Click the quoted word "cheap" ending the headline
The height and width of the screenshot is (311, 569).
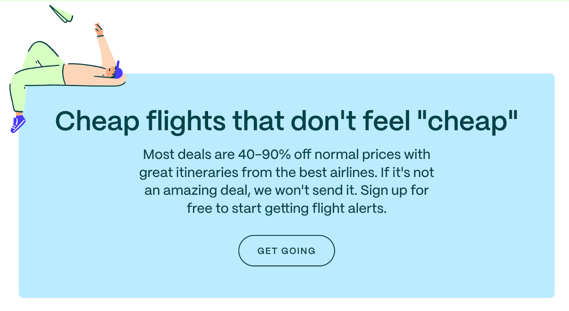tap(467, 121)
